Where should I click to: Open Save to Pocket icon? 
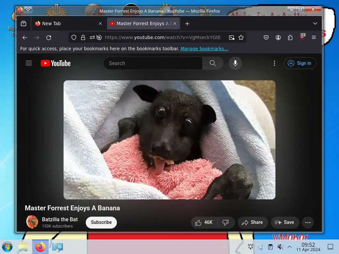click(266, 38)
